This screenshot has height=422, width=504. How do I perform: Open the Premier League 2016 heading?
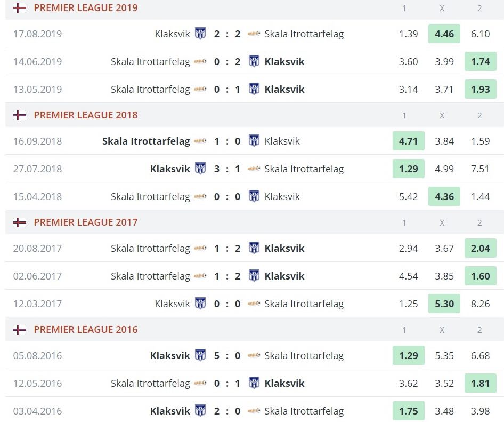tap(85, 330)
